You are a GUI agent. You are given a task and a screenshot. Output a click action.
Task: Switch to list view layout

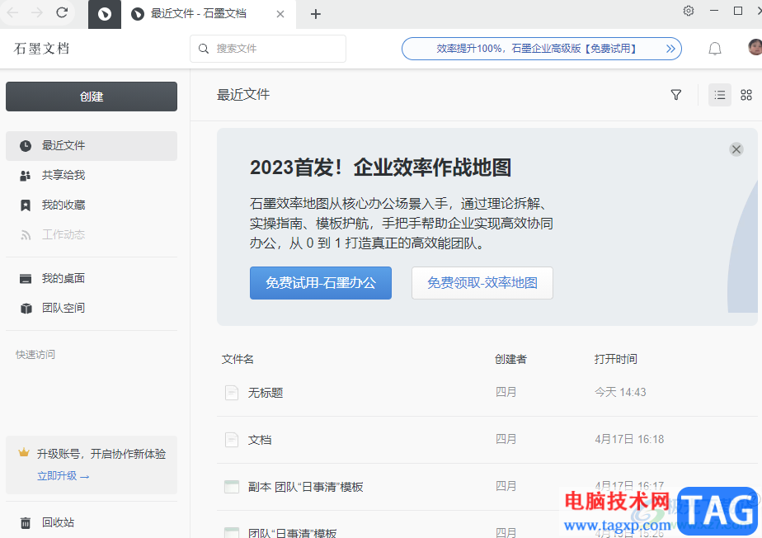720,95
